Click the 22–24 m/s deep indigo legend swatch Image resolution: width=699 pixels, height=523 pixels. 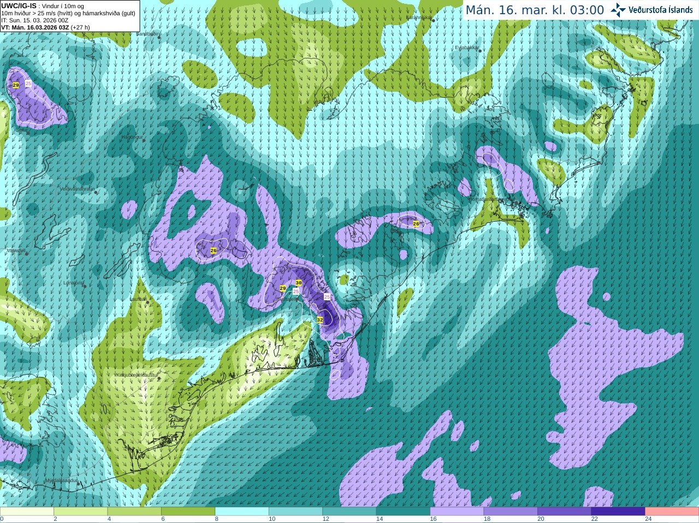click(x=618, y=511)
